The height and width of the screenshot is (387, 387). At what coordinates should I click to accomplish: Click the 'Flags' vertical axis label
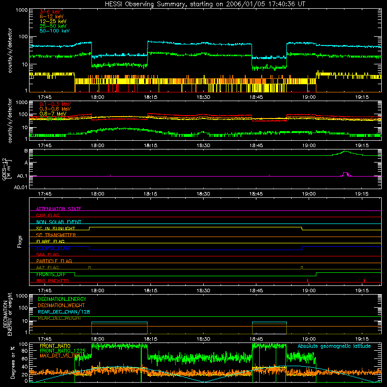tap(20, 242)
